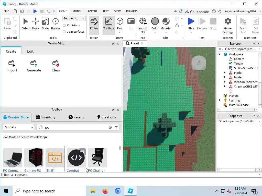Expand the Weapon Spawner model
This screenshot has height=196, width=262.
pos(225,82)
